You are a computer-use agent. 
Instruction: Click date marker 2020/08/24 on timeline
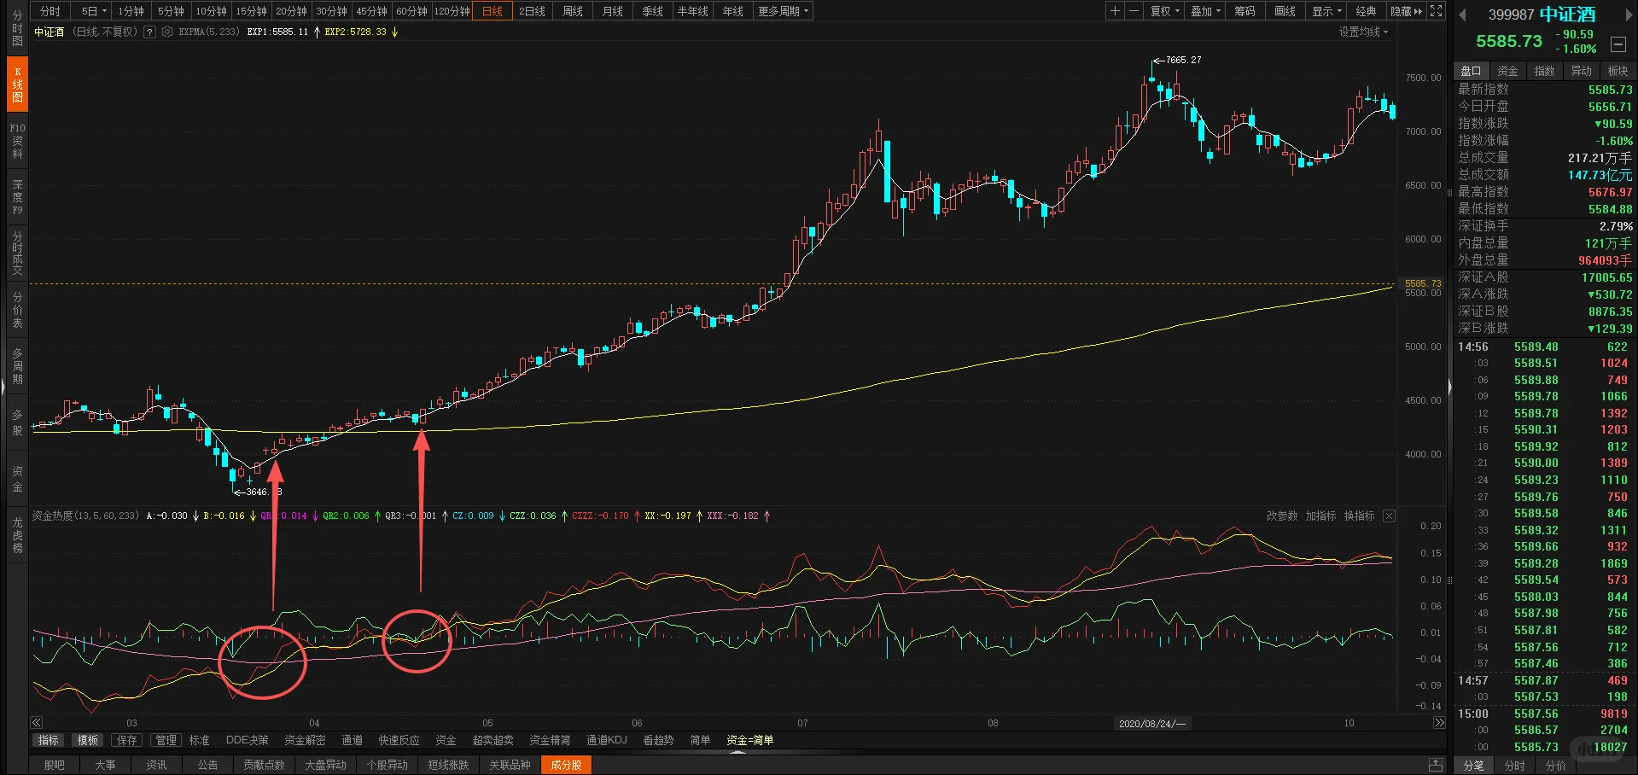[1152, 723]
